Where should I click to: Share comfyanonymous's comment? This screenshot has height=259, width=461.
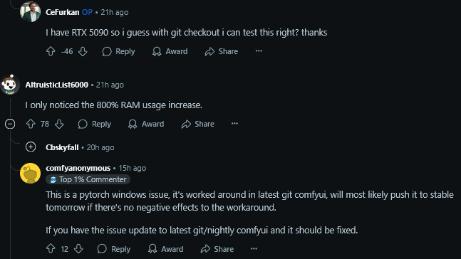point(217,249)
